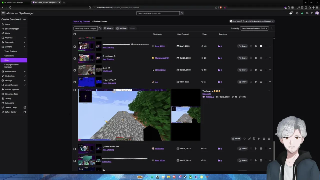Play the expanded Minecraft clip video preview
Image resolution: width=320 pixels, height=180 pixels.
coord(124,115)
